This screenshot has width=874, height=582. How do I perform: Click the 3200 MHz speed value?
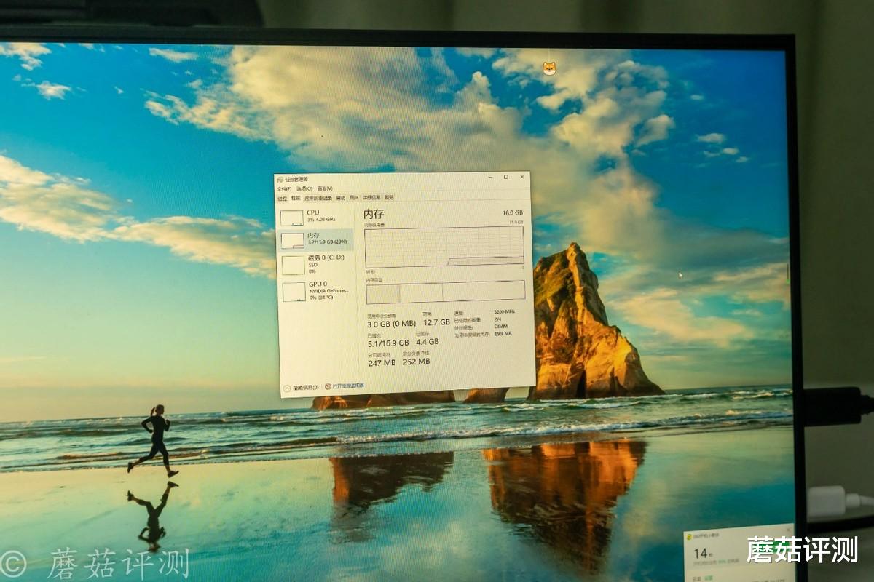pyautogui.click(x=504, y=311)
